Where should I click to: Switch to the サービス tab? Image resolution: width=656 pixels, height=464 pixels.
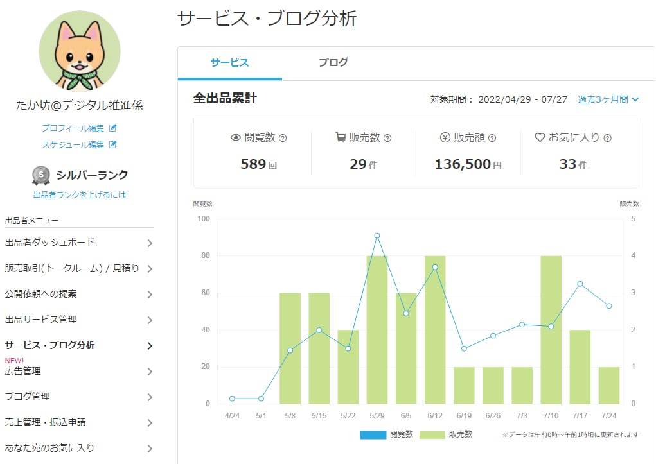[229, 63]
